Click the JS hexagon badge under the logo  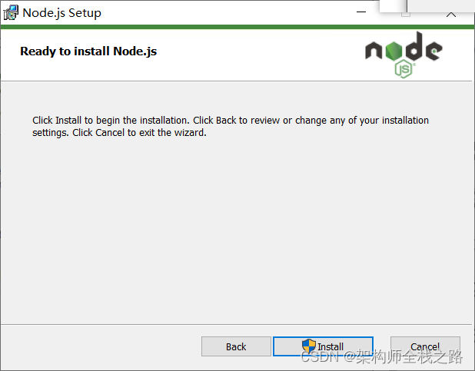click(404, 69)
